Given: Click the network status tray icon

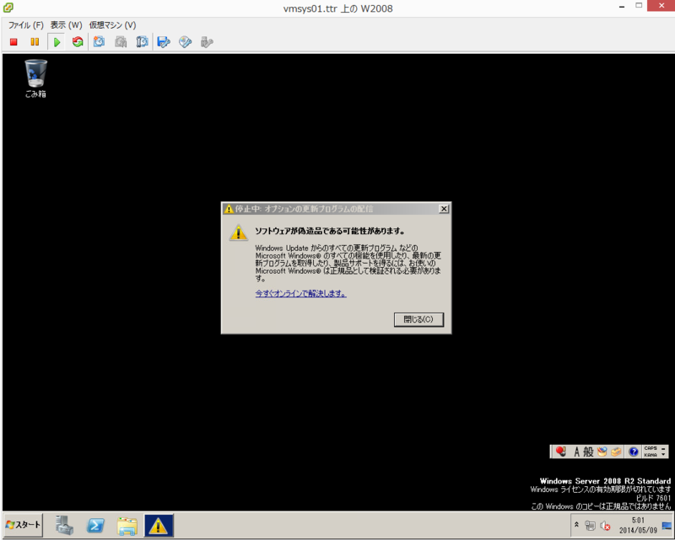Looking at the screenshot, I should point(590,526).
